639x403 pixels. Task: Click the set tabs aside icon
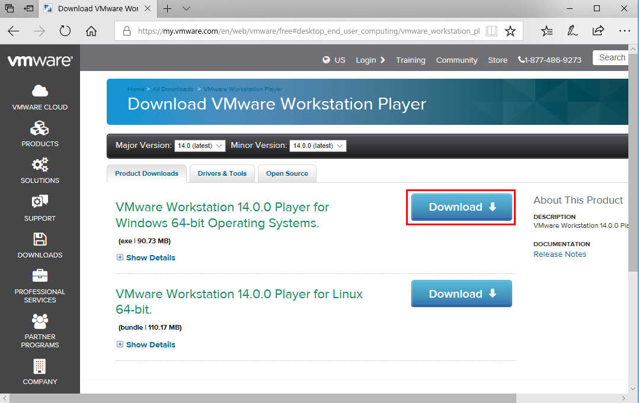point(28,8)
